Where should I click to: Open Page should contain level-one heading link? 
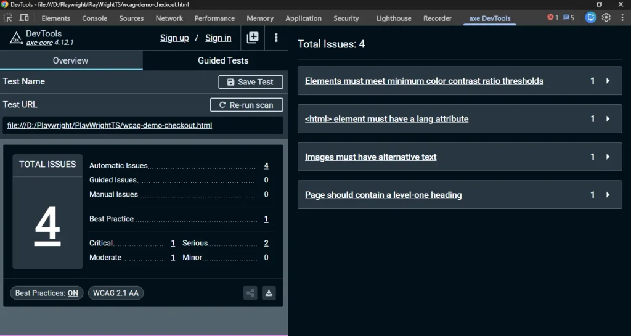(x=383, y=195)
